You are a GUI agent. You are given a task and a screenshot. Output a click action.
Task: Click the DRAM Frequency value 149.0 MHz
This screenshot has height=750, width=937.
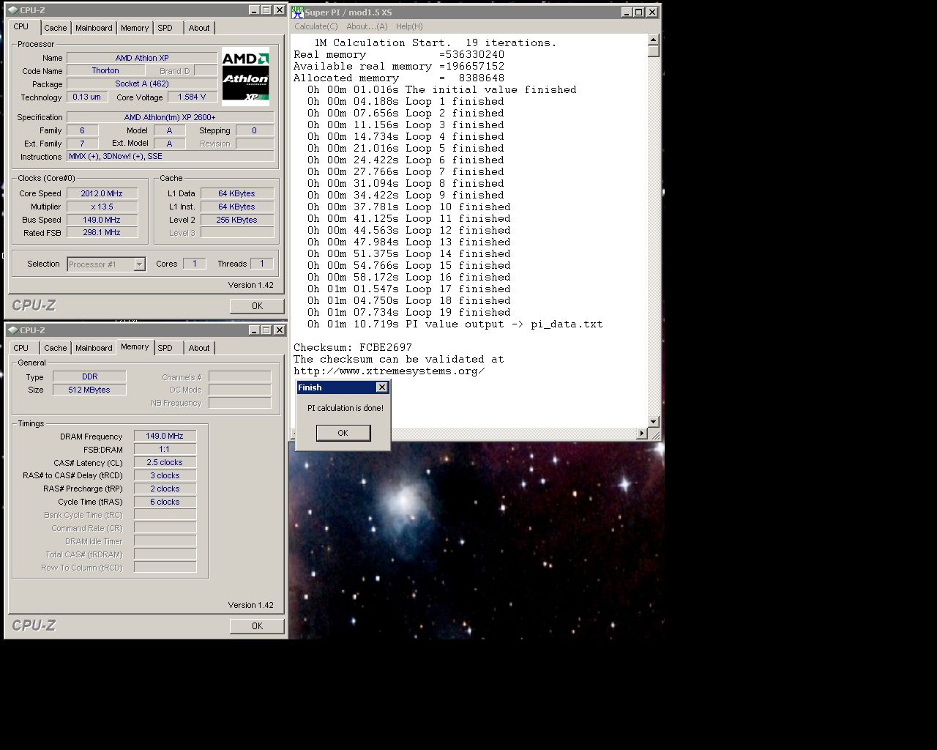[165, 436]
